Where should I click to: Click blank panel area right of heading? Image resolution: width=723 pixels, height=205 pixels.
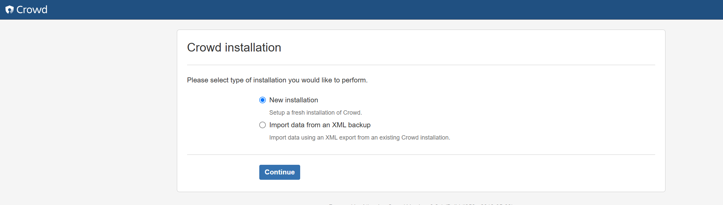coord(465,48)
